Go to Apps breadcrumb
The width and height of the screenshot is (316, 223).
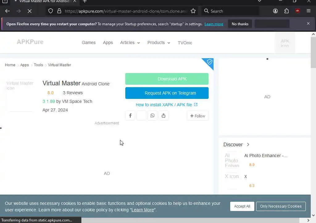click(25, 65)
